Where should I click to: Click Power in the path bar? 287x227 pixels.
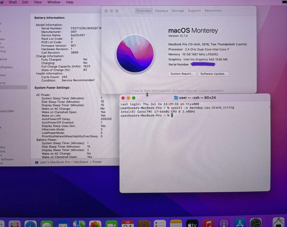[97, 162]
